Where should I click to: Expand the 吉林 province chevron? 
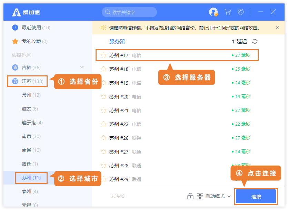82,67
